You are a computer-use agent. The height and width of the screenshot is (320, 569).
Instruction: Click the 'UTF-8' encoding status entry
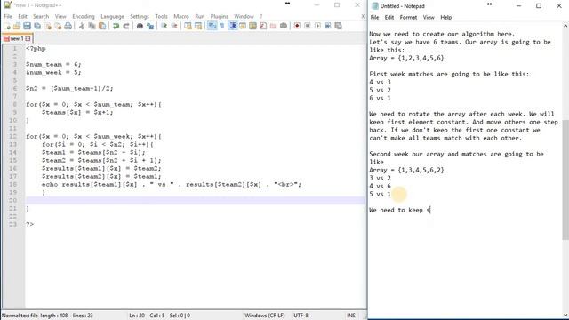pos(301,316)
